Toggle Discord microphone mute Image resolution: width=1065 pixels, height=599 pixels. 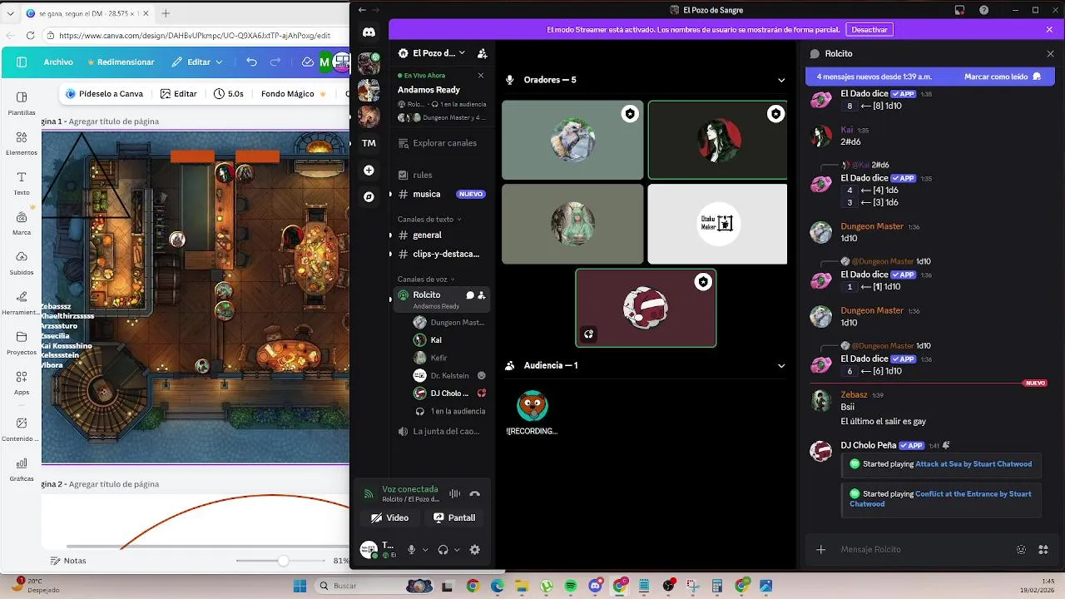[411, 549]
